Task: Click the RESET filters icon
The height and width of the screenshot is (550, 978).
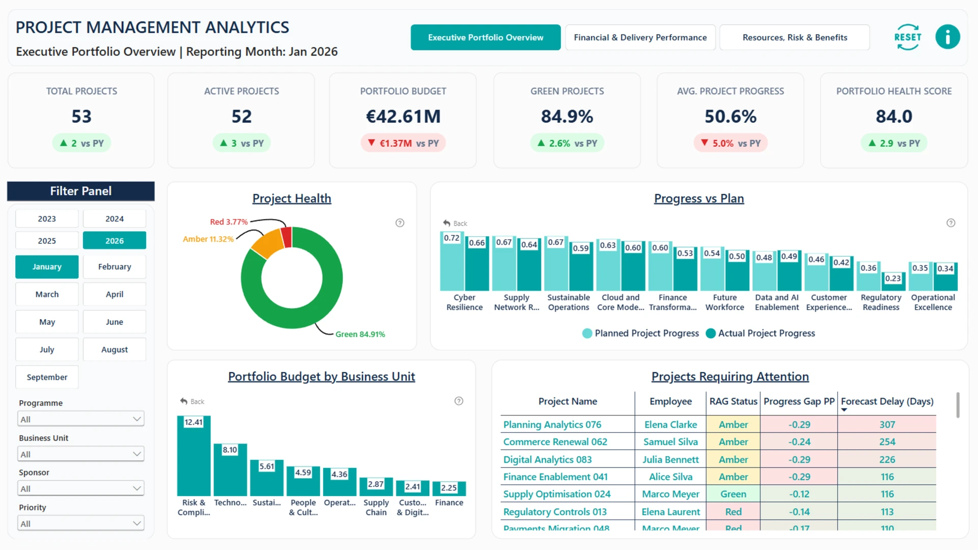Action: point(908,37)
